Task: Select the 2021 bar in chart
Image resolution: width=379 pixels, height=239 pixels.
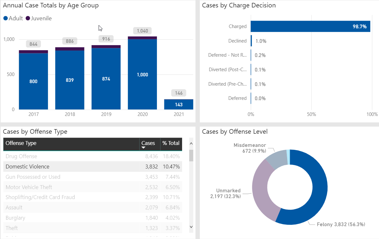Action: [179, 104]
